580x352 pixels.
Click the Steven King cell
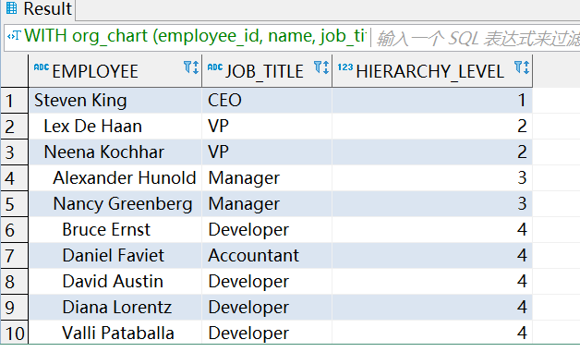(x=115, y=101)
